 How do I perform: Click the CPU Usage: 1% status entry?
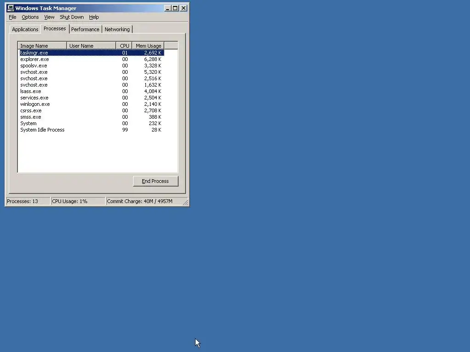[x=78, y=201]
